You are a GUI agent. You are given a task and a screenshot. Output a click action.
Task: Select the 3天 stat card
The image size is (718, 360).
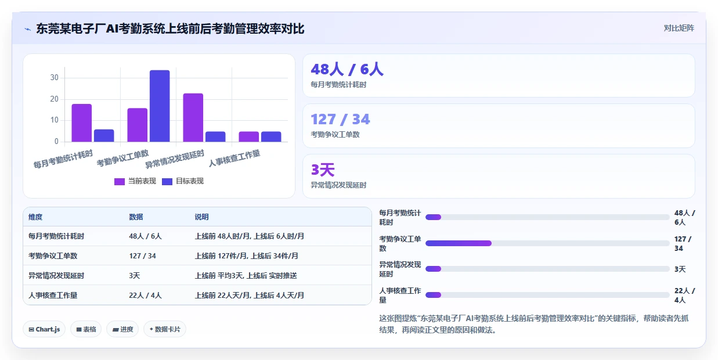click(x=499, y=176)
